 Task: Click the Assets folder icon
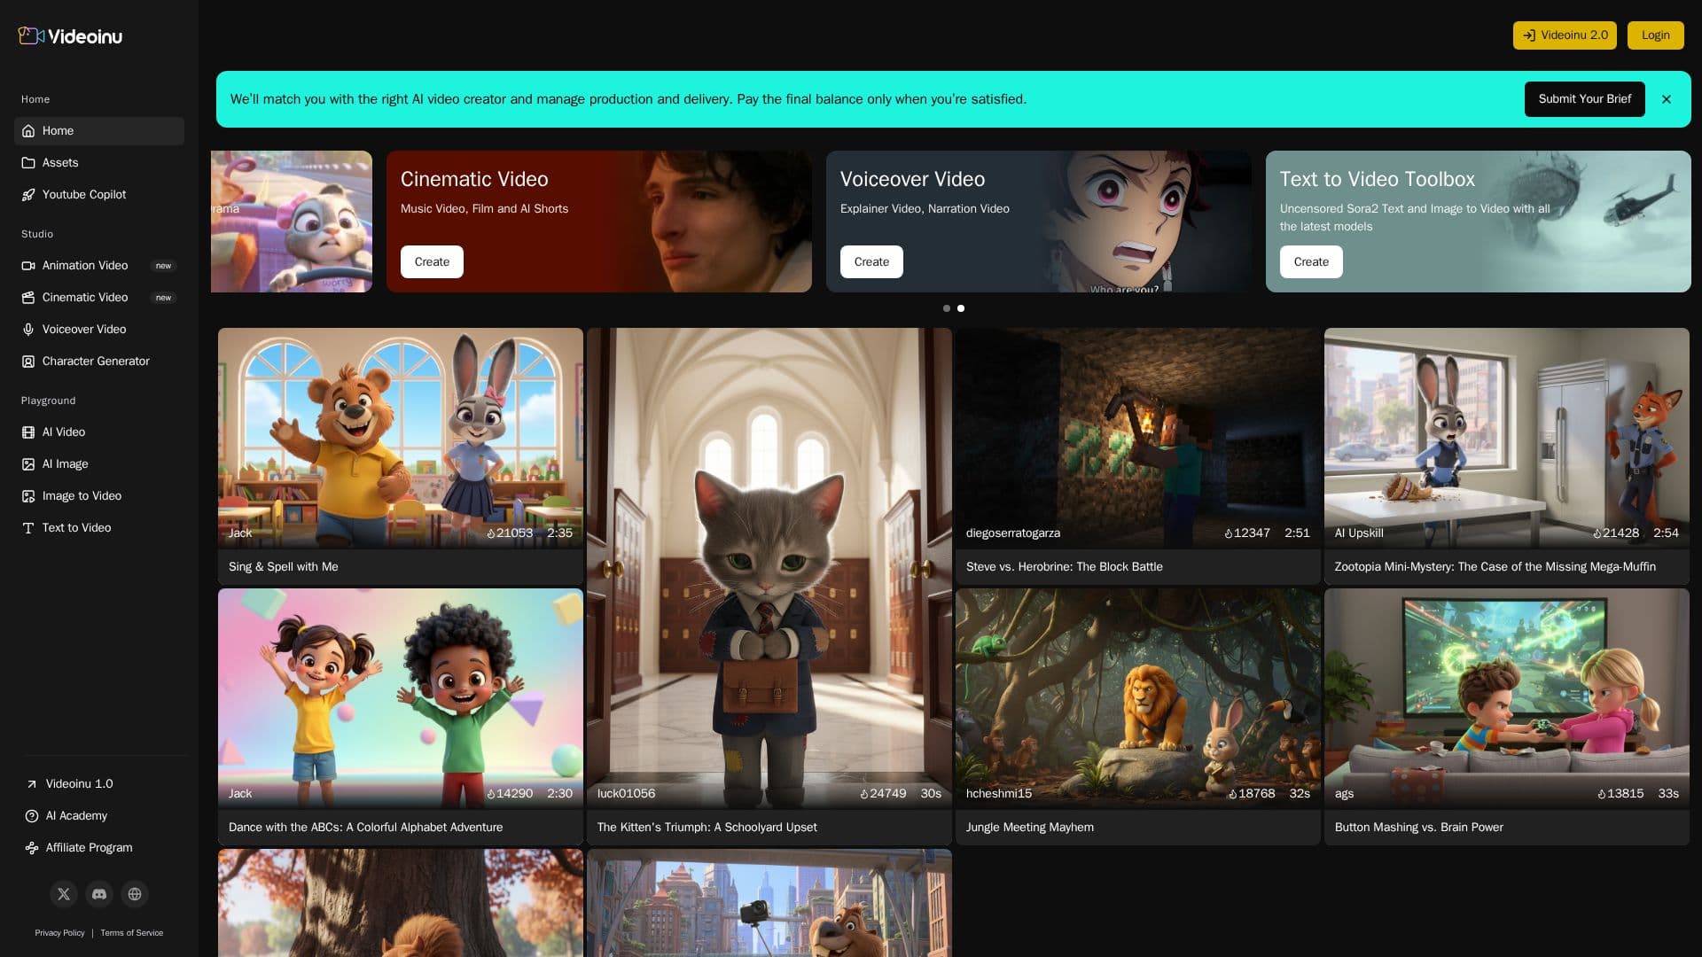[x=28, y=163]
